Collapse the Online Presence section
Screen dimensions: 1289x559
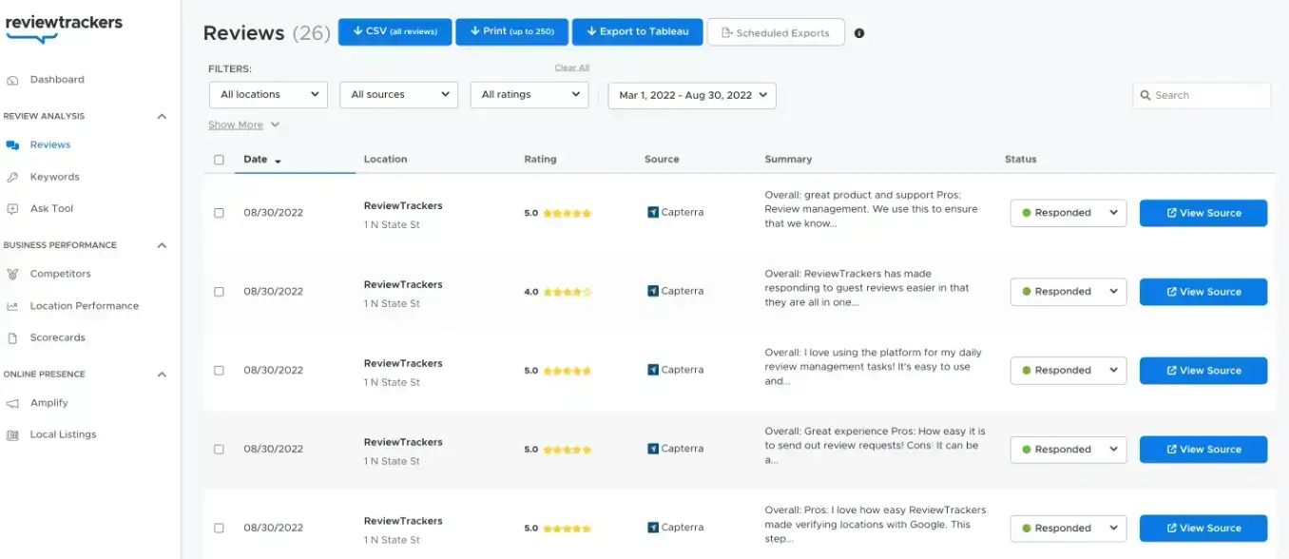click(x=162, y=375)
